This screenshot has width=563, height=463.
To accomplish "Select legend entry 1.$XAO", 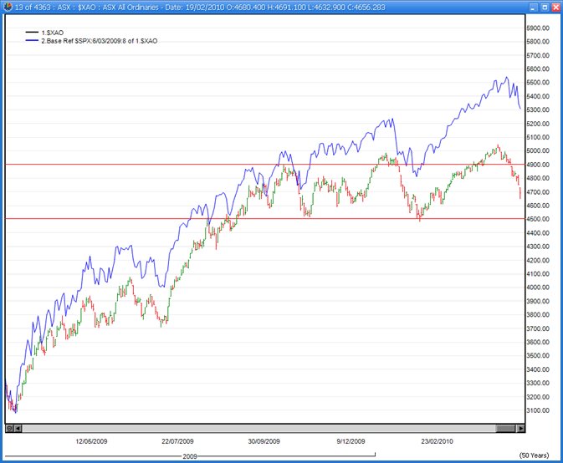I will click(53, 33).
